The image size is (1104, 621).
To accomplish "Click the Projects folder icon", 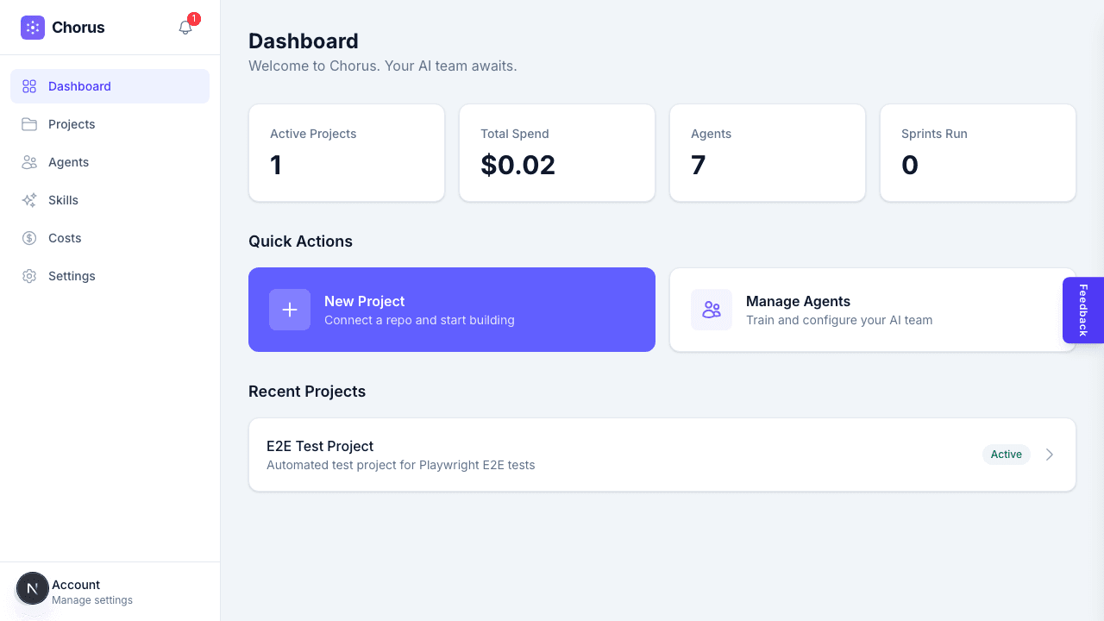I will [x=29, y=124].
